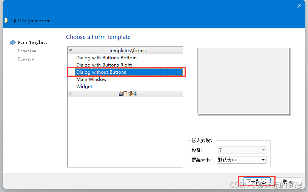Choose the Main Window template

point(91,79)
